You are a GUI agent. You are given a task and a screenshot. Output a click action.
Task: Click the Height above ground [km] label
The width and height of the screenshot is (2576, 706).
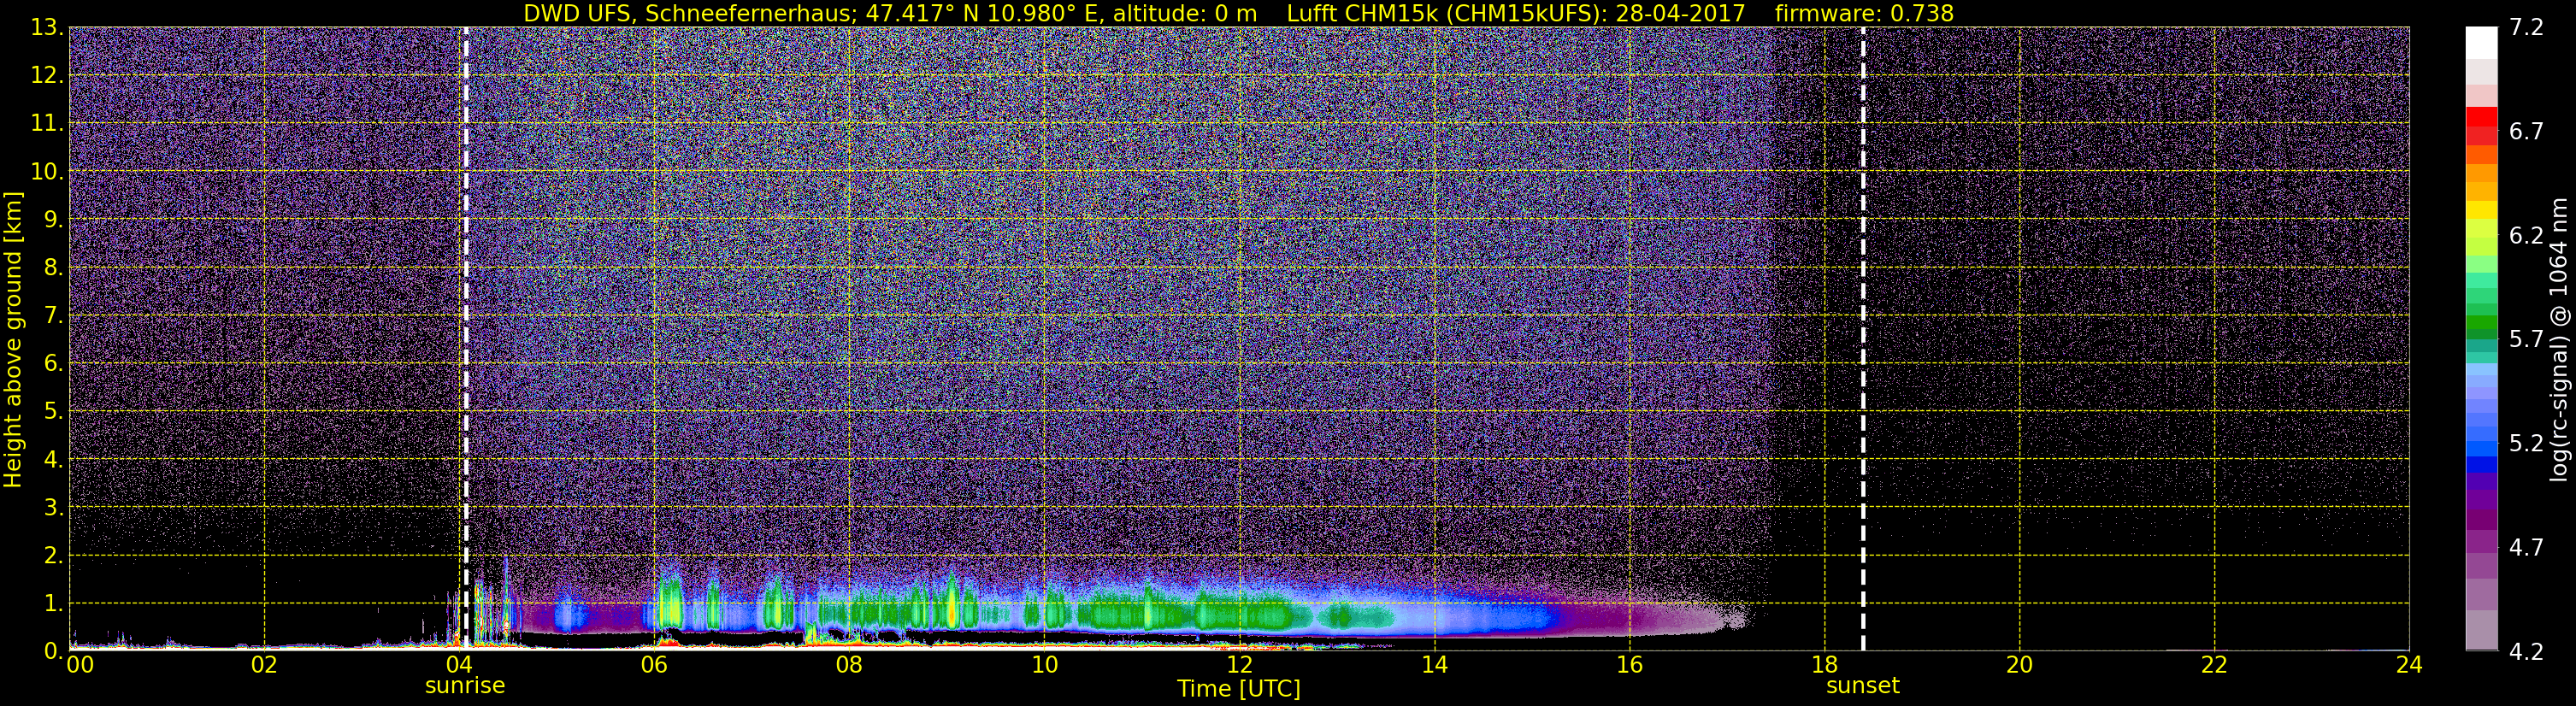click(x=13, y=340)
